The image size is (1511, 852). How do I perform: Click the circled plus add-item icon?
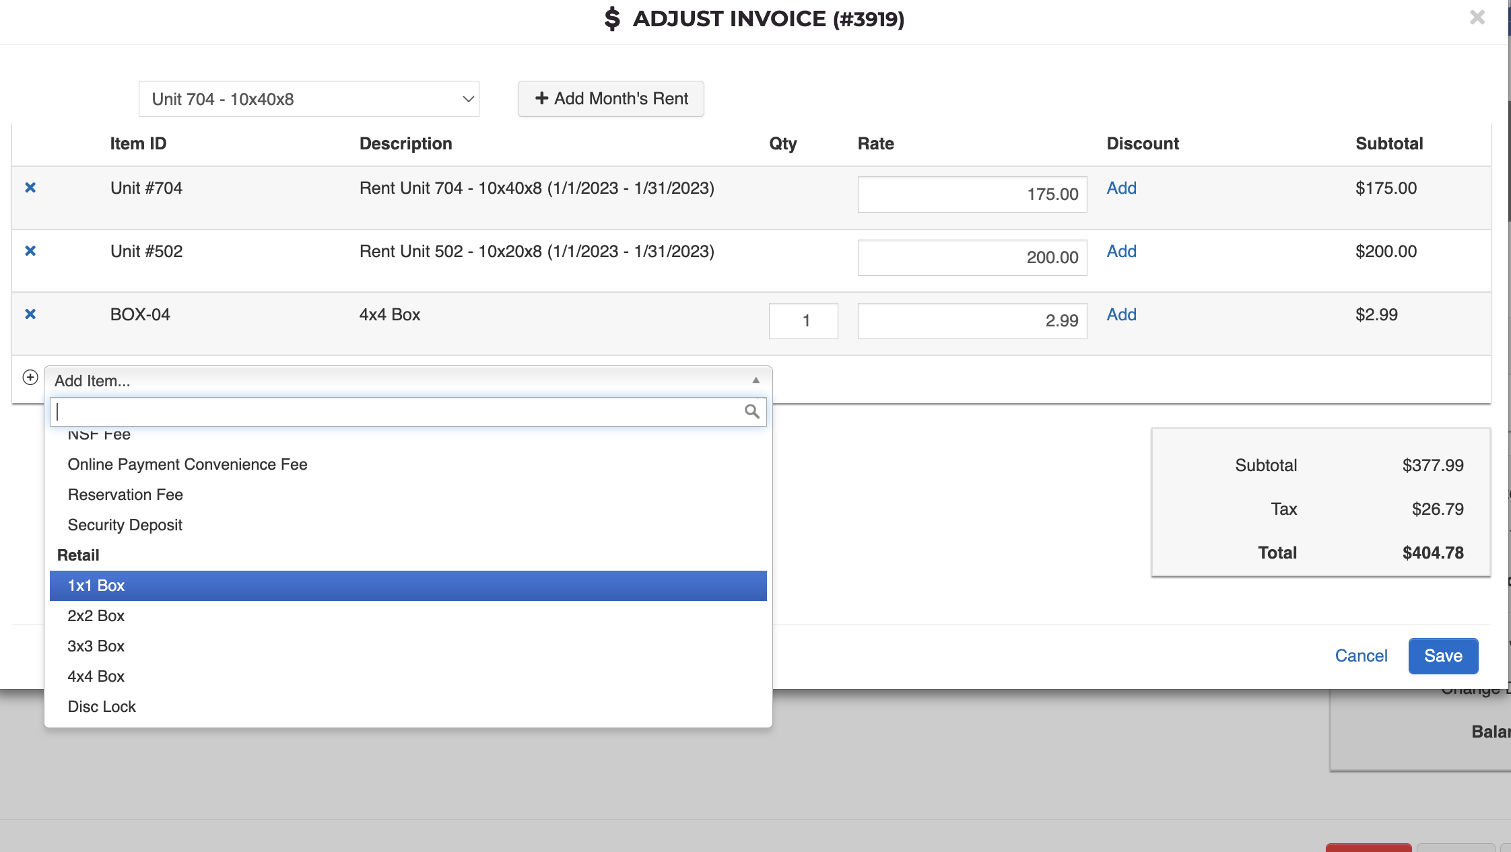pos(30,378)
